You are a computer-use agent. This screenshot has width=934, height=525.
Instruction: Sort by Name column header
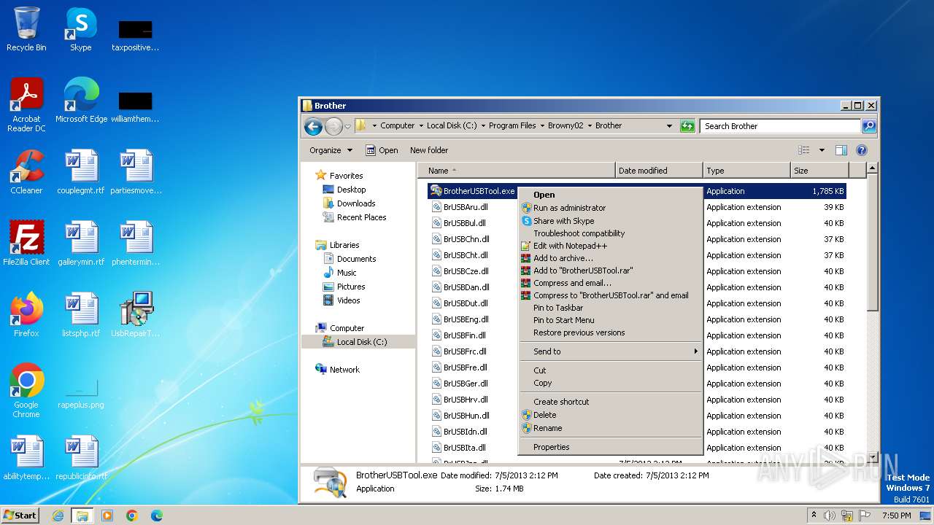(x=517, y=171)
